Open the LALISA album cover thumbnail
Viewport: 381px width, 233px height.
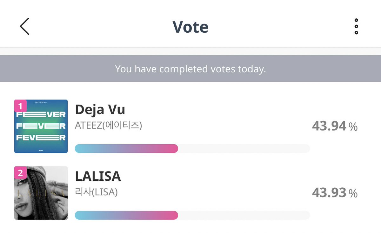point(41,193)
